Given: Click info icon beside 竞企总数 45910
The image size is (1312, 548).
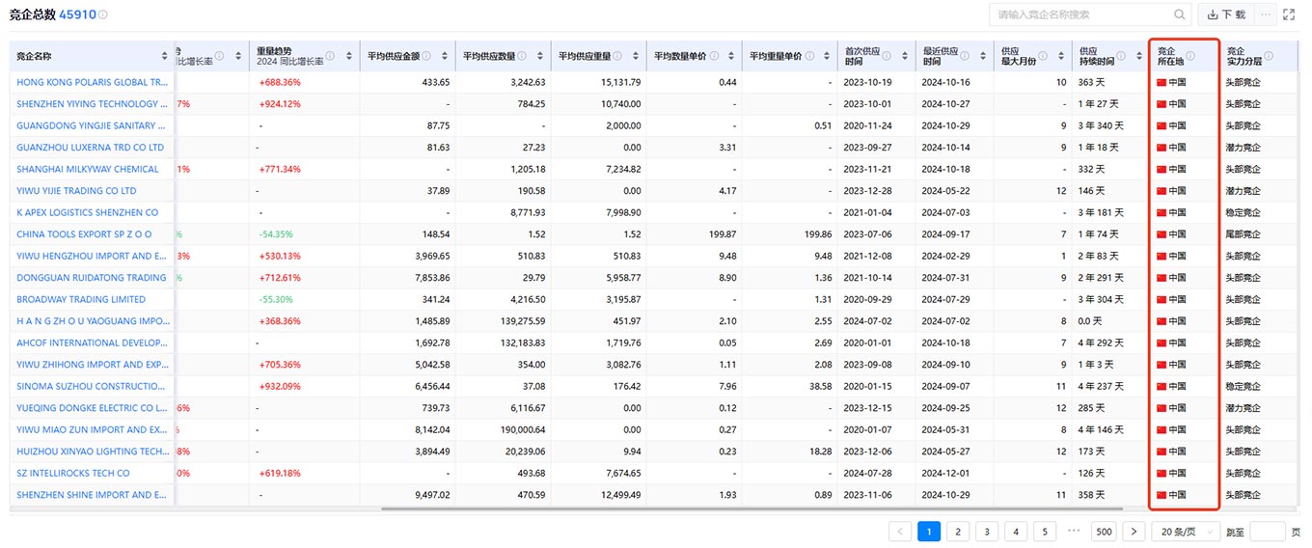Looking at the screenshot, I should [103, 15].
